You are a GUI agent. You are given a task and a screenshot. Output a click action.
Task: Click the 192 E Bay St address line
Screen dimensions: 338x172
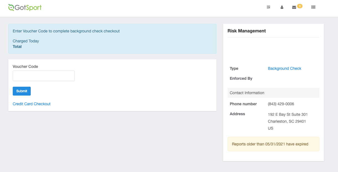click(x=288, y=114)
